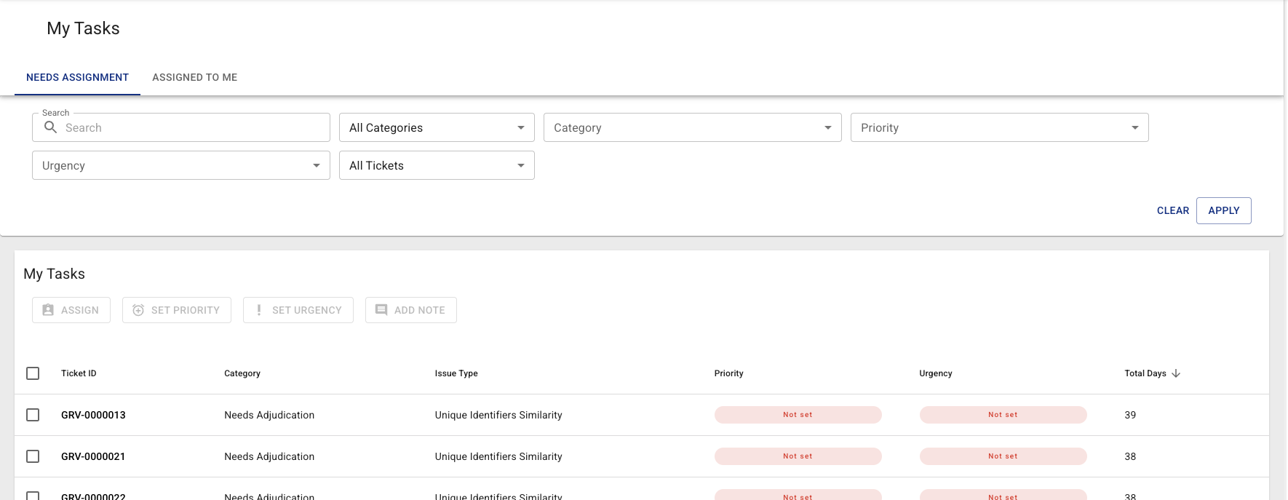Open the All Tickets dropdown
This screenshot has height=500, width=1288.
point(437,165)
